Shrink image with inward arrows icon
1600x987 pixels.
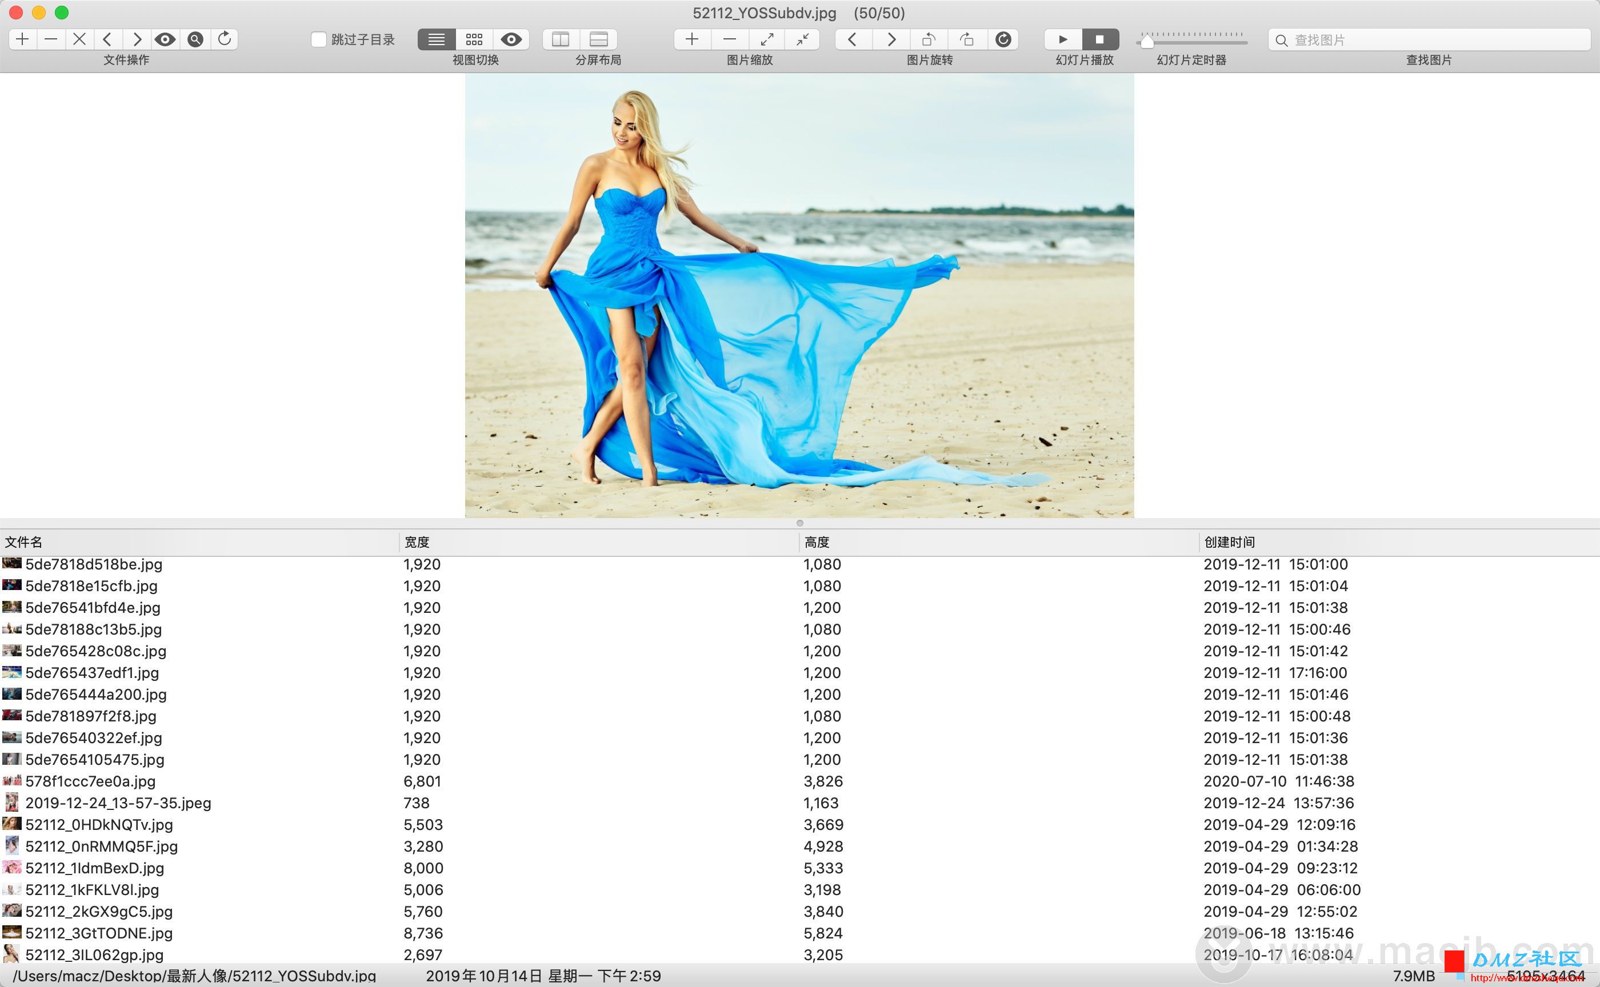[803, 39]
